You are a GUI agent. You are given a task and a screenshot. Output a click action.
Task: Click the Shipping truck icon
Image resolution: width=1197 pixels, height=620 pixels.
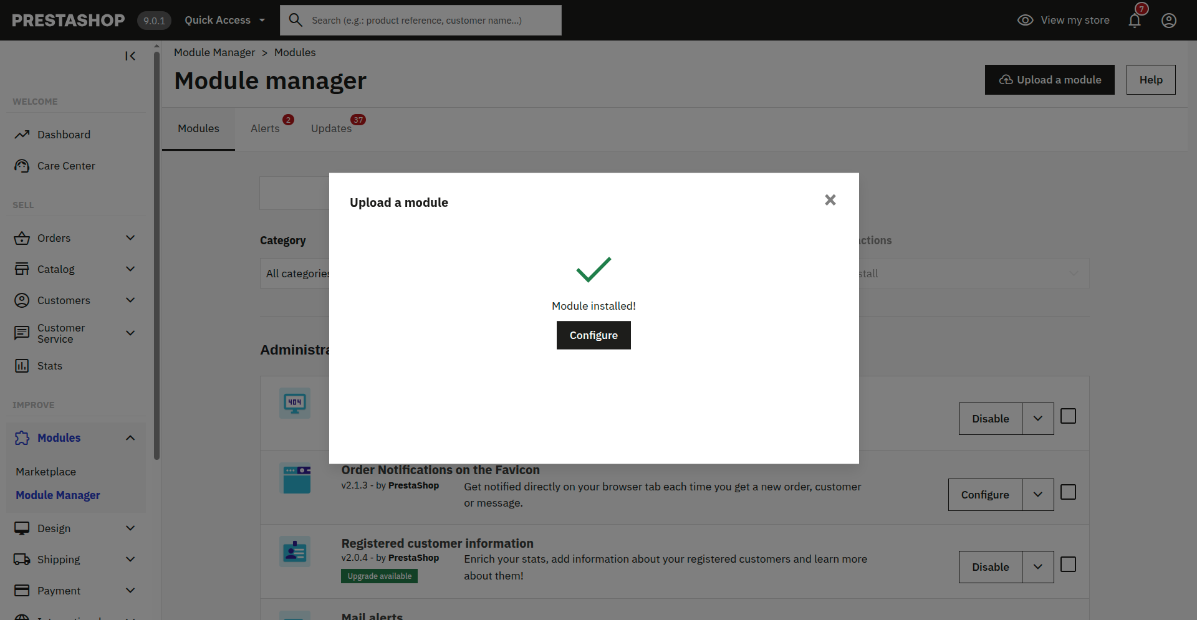coord(22,560)
